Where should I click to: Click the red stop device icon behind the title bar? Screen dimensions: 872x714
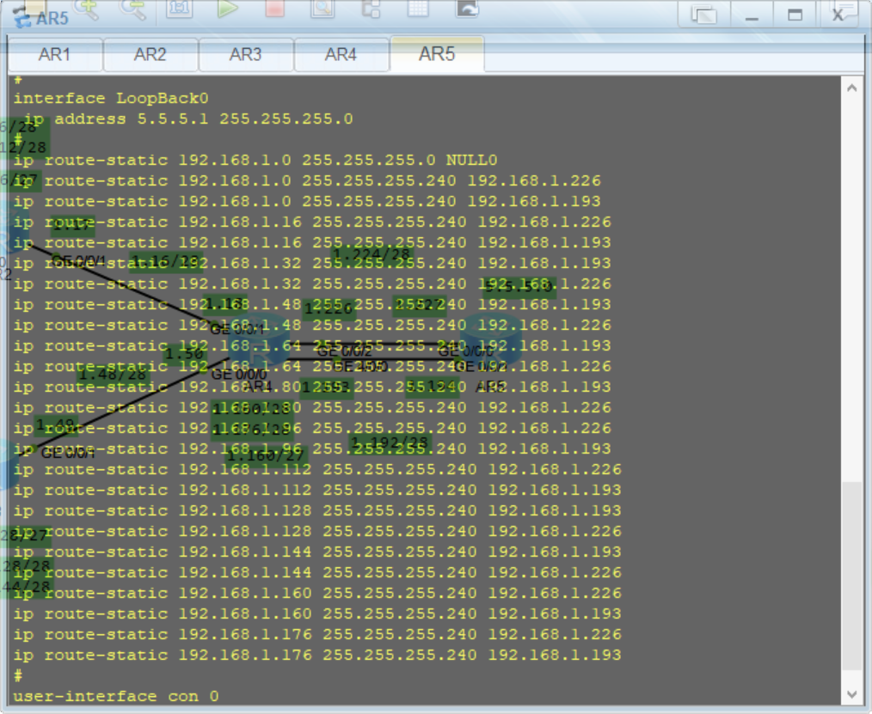pyautogui.click(x=274, y=9)
